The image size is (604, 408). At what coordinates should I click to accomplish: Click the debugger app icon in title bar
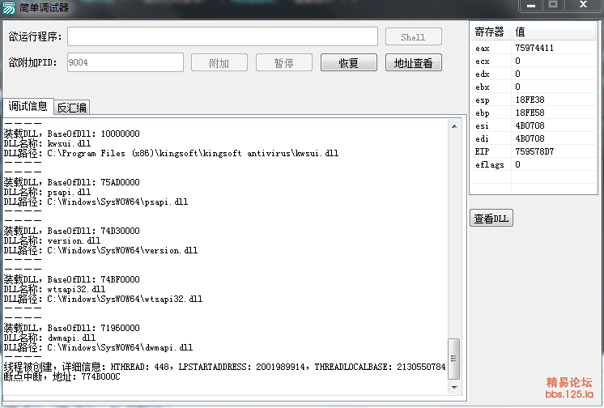9,7
